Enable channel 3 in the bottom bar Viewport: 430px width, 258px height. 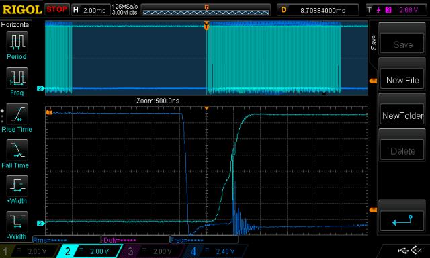(x=153, y=251)
